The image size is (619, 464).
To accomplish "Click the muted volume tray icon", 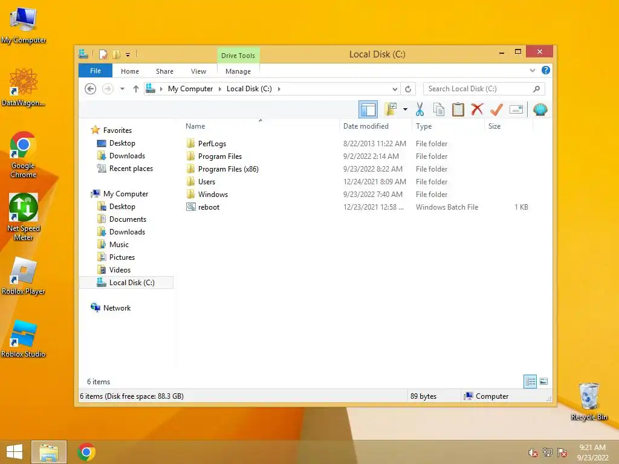I will (x=533, y=453).
